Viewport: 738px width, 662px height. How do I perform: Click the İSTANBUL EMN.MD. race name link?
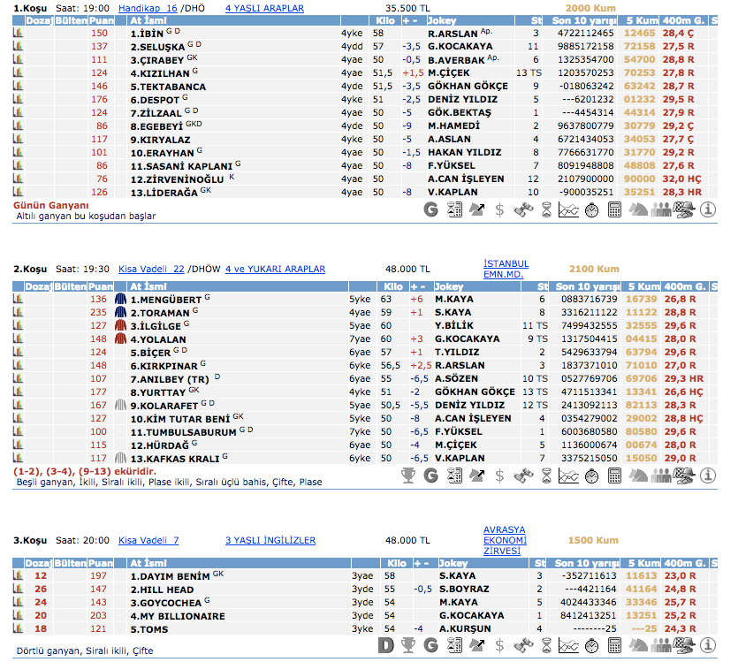pyautogui.click(x=506, y=269)
